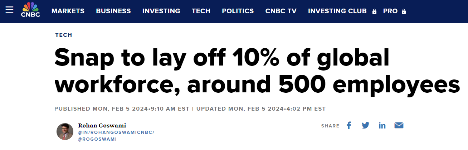The image size is (468, 150).
Task: Click Rohan Goswami's author photo
Action: [65, 131]
